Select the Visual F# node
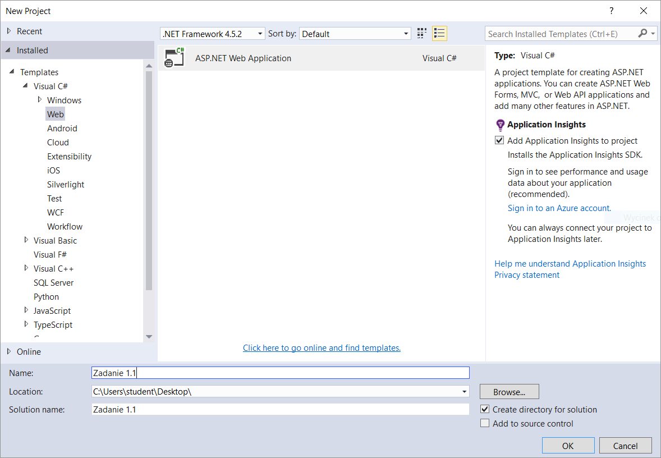Screen dimensions: 661x458 [x=50, y=254]
